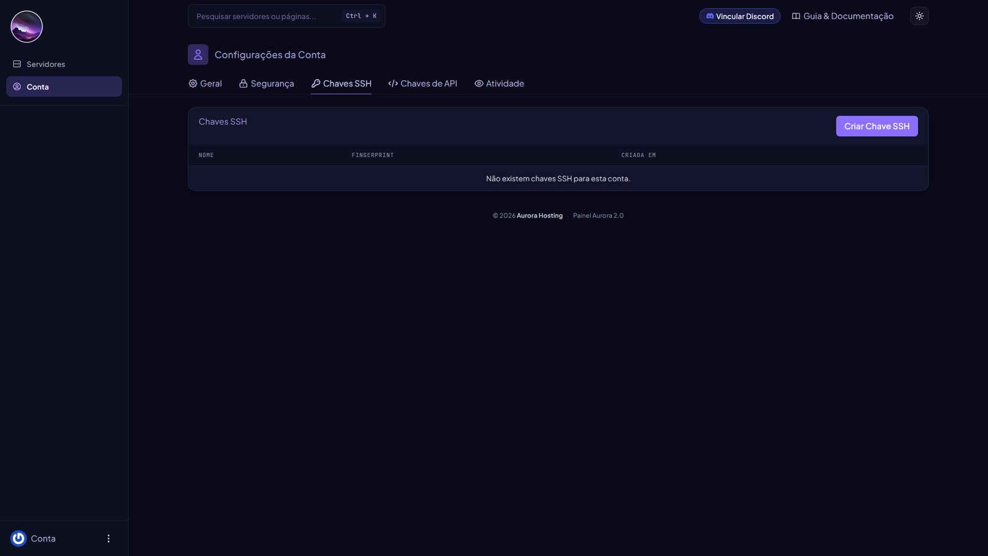Click the Ctrl + K shortcut badge

(361, 16)
